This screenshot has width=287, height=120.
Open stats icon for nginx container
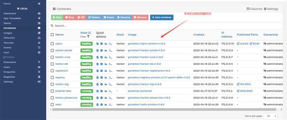coord(106,44)
